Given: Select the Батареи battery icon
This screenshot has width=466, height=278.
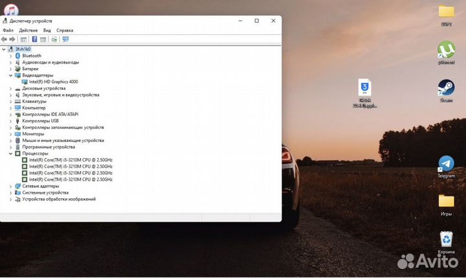Looking at the screenshot, I should [17, 69].
